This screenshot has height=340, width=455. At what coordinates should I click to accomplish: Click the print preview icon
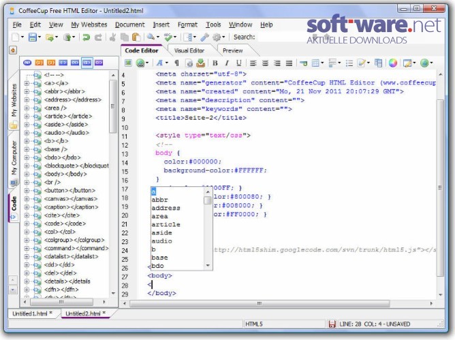tap(189, 63)
